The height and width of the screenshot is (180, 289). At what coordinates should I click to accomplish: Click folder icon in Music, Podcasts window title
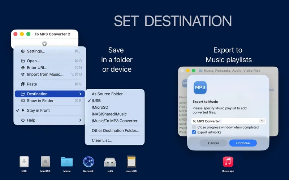point(200,71)
